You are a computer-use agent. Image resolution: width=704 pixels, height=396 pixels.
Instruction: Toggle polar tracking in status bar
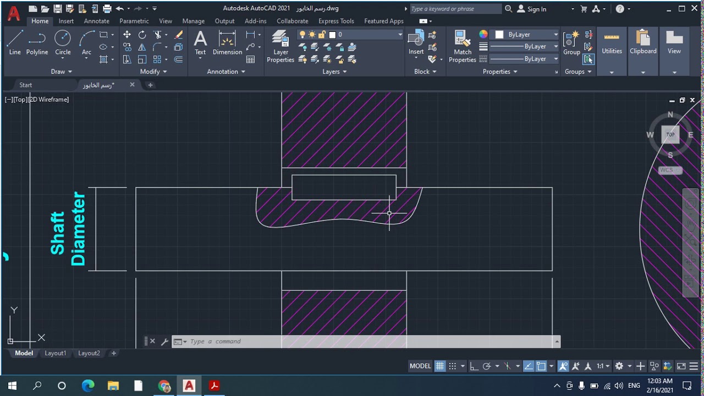click(487, 366)
